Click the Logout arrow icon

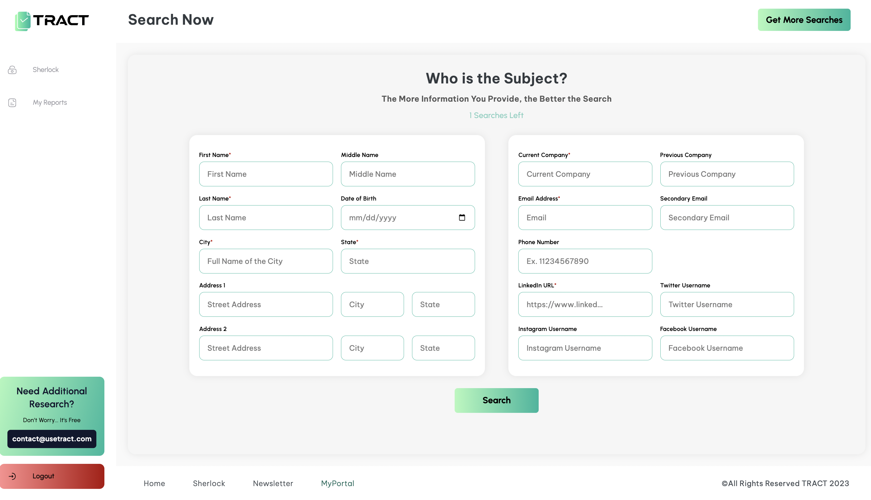(12, 476)
